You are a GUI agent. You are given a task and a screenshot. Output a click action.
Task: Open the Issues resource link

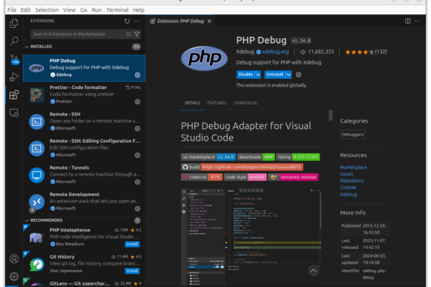(x=346, y=174)
